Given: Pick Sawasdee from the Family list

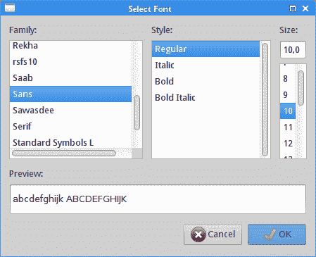Looking at the screenshot, I should (70, 111).
